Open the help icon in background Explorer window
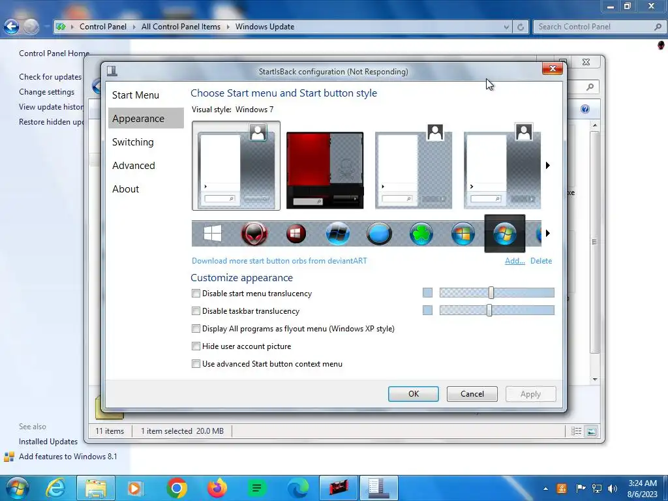Image resolution: width=668 pixels, height=501 pixels. point(585,109)
